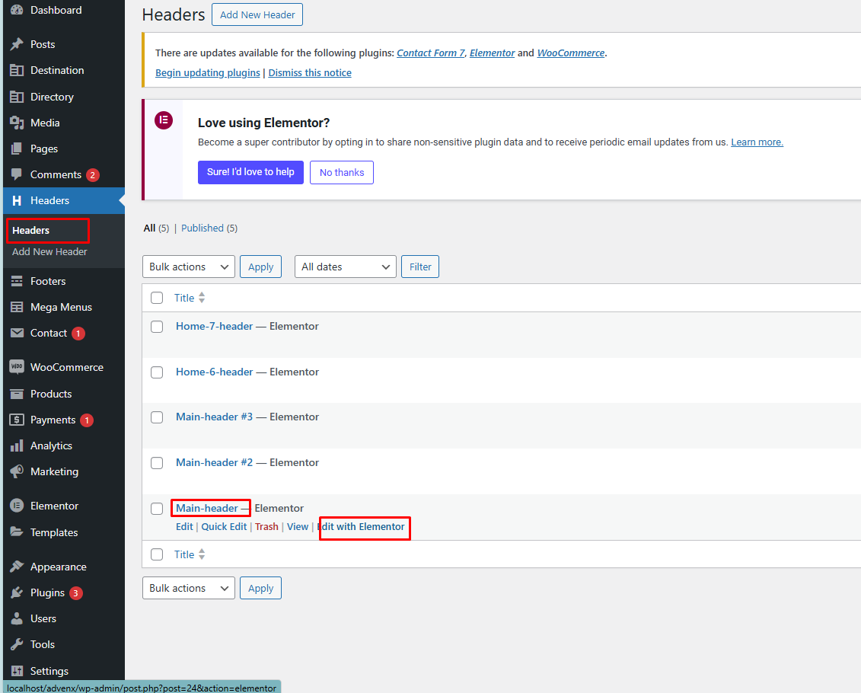
Task: Open the Main-header #2 title link
Action: pyautogui.click(x=214, y=462)
